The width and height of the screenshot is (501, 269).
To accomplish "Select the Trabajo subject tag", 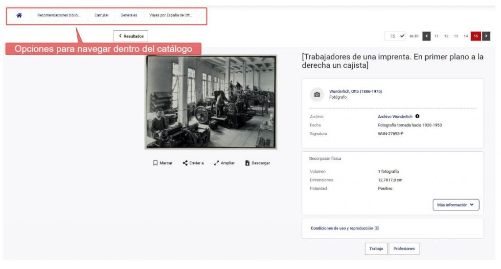I will (x=376, y=248).
